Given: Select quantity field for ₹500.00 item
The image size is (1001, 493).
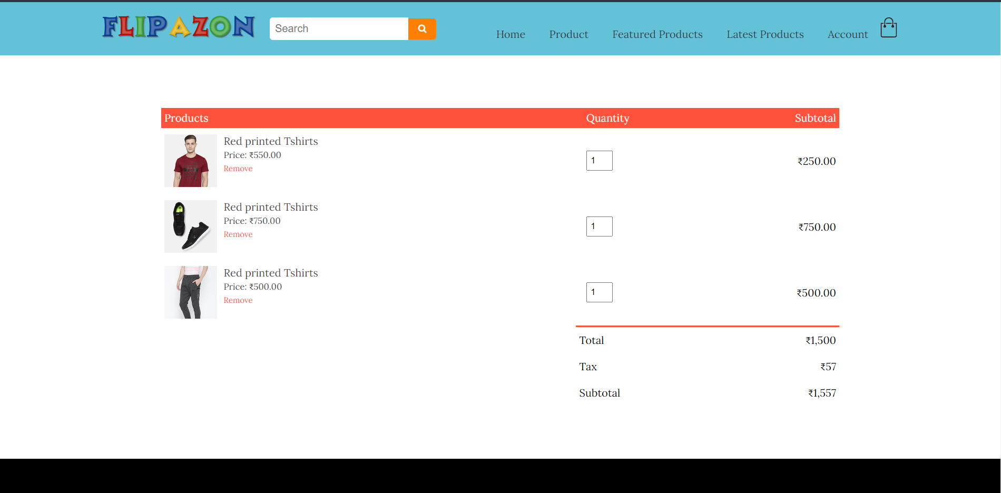Looking at the screenshot, I should (599, 292).
